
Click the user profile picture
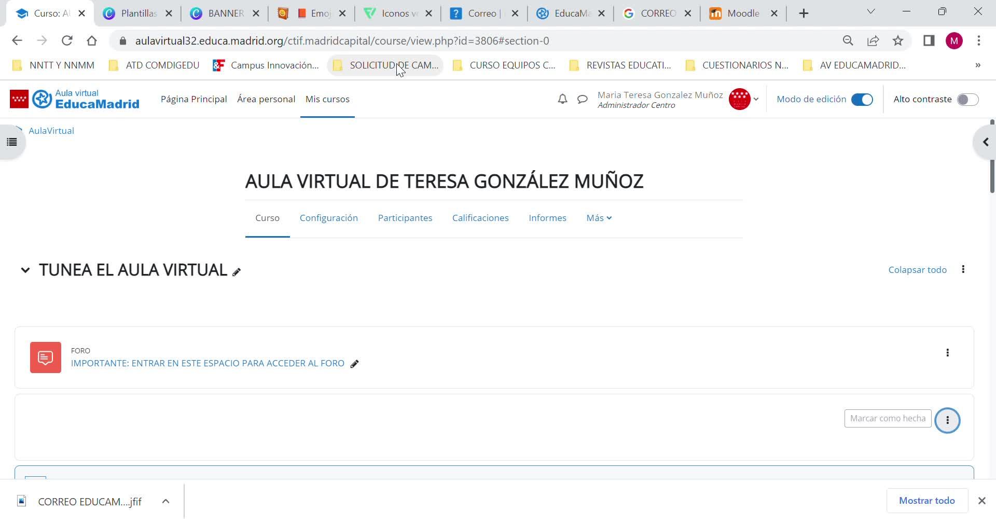(739, 99)
